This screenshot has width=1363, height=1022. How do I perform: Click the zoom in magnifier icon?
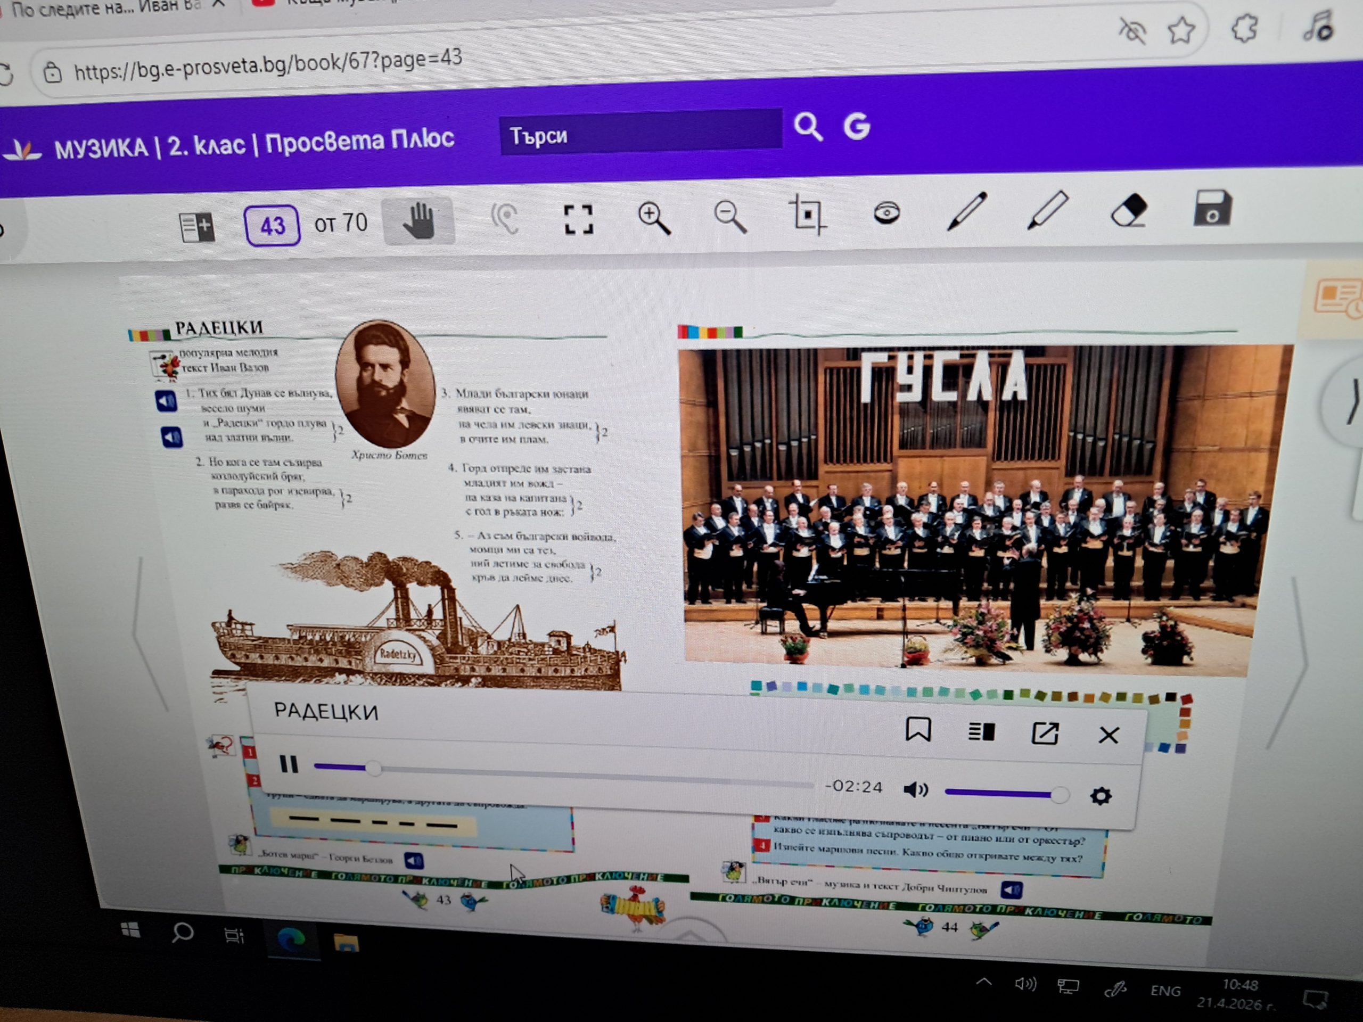[653, 219]
